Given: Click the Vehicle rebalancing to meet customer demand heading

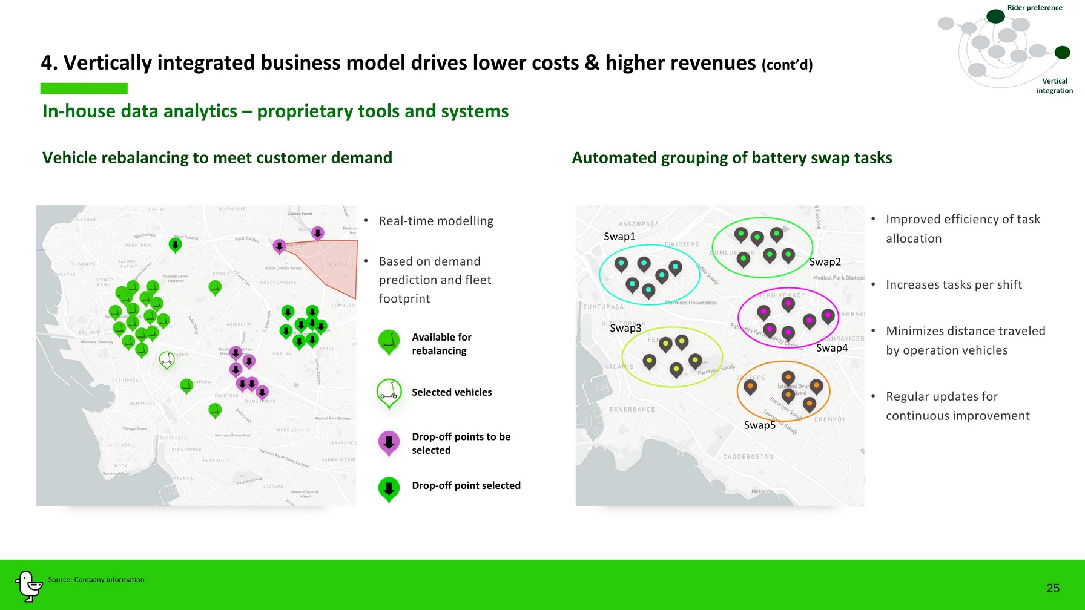Looking at the screenshot, I should coord(217,158).
